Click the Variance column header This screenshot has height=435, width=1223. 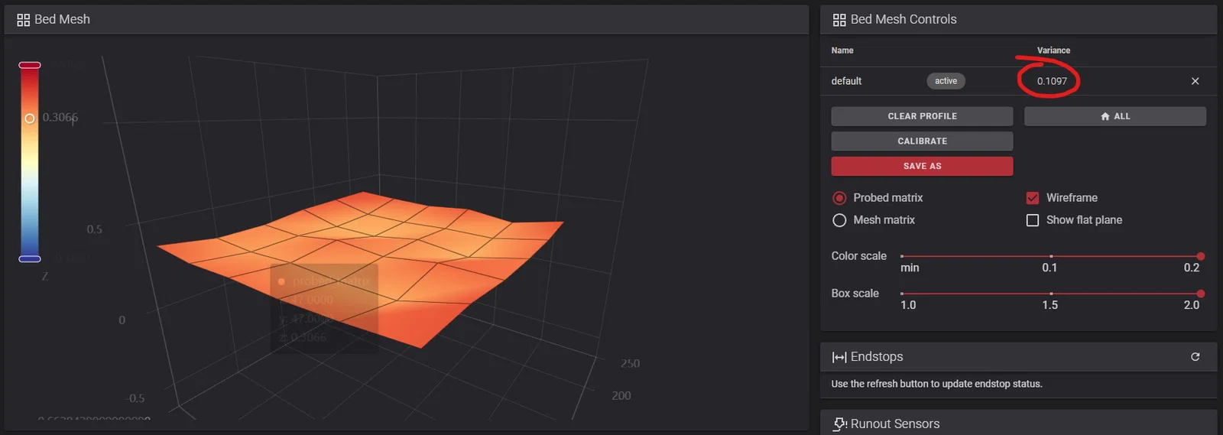1053,50
